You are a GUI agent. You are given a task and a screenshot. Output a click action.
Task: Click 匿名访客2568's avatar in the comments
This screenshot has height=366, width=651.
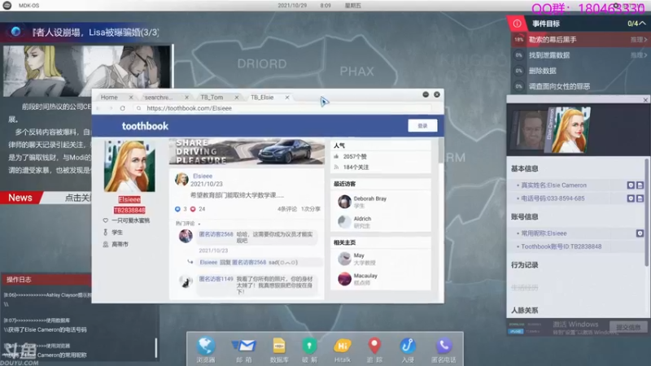click(186, 236)
